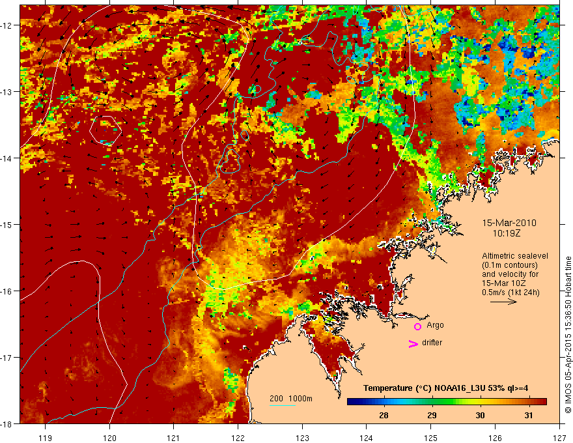Click the latitude axis label -16

[x=7, y=291]
